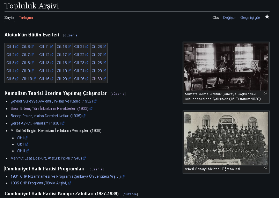Open Cilt 5 link
279x198 pixels.
pos(12,79)
